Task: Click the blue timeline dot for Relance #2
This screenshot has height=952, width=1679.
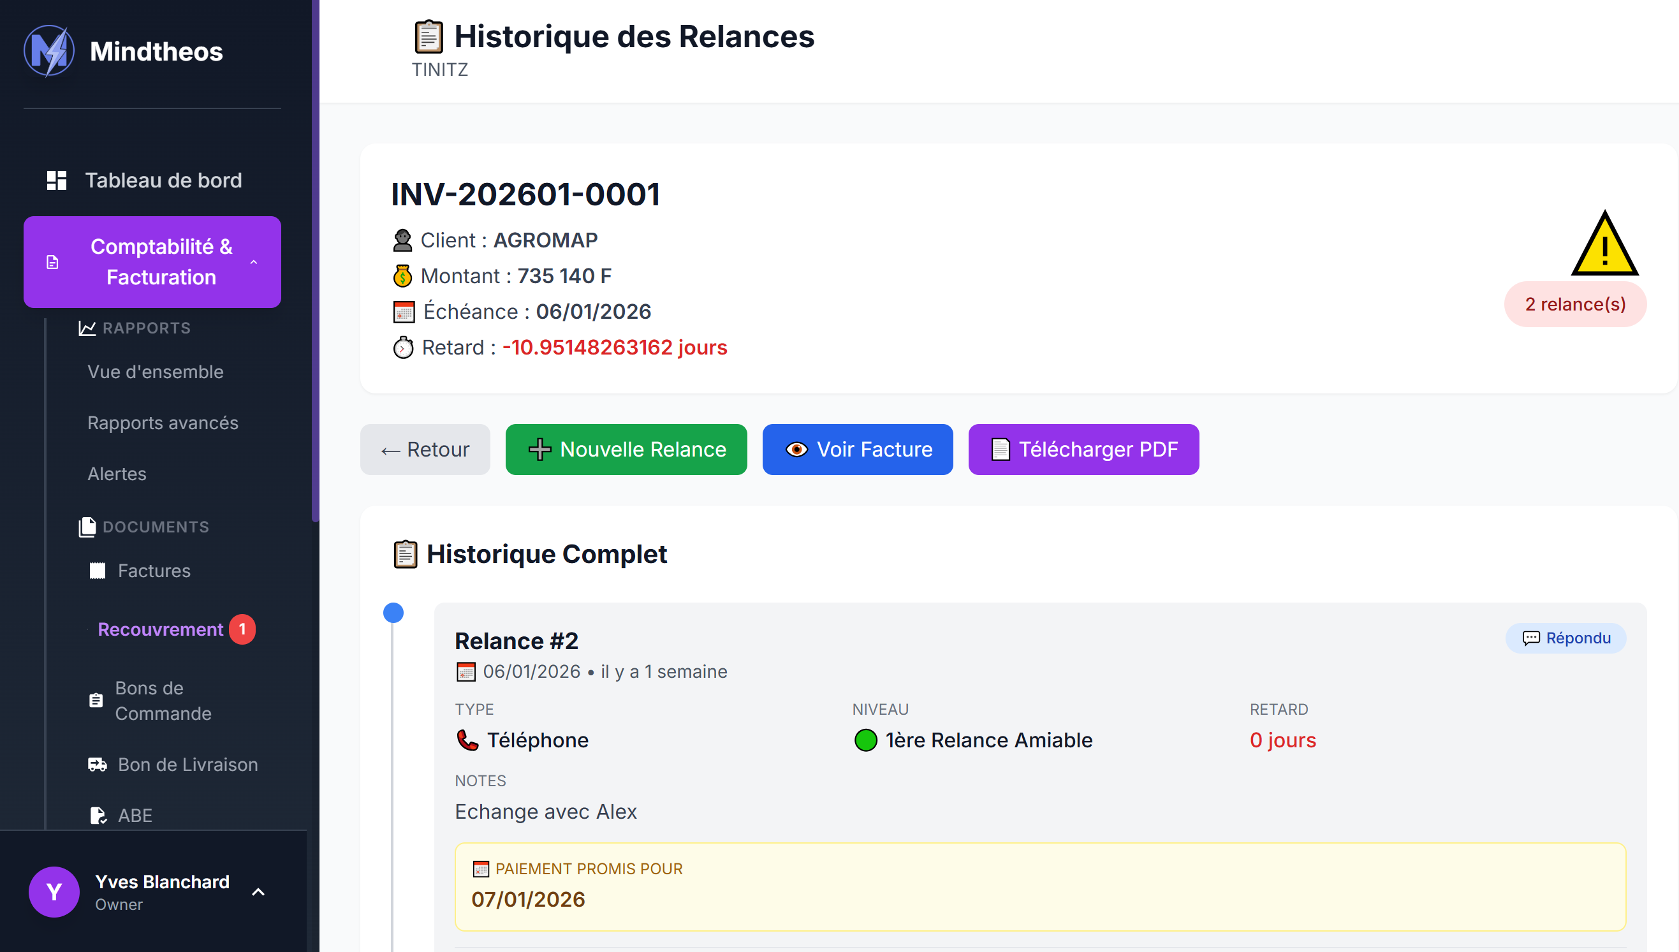Action: [393, 613]
